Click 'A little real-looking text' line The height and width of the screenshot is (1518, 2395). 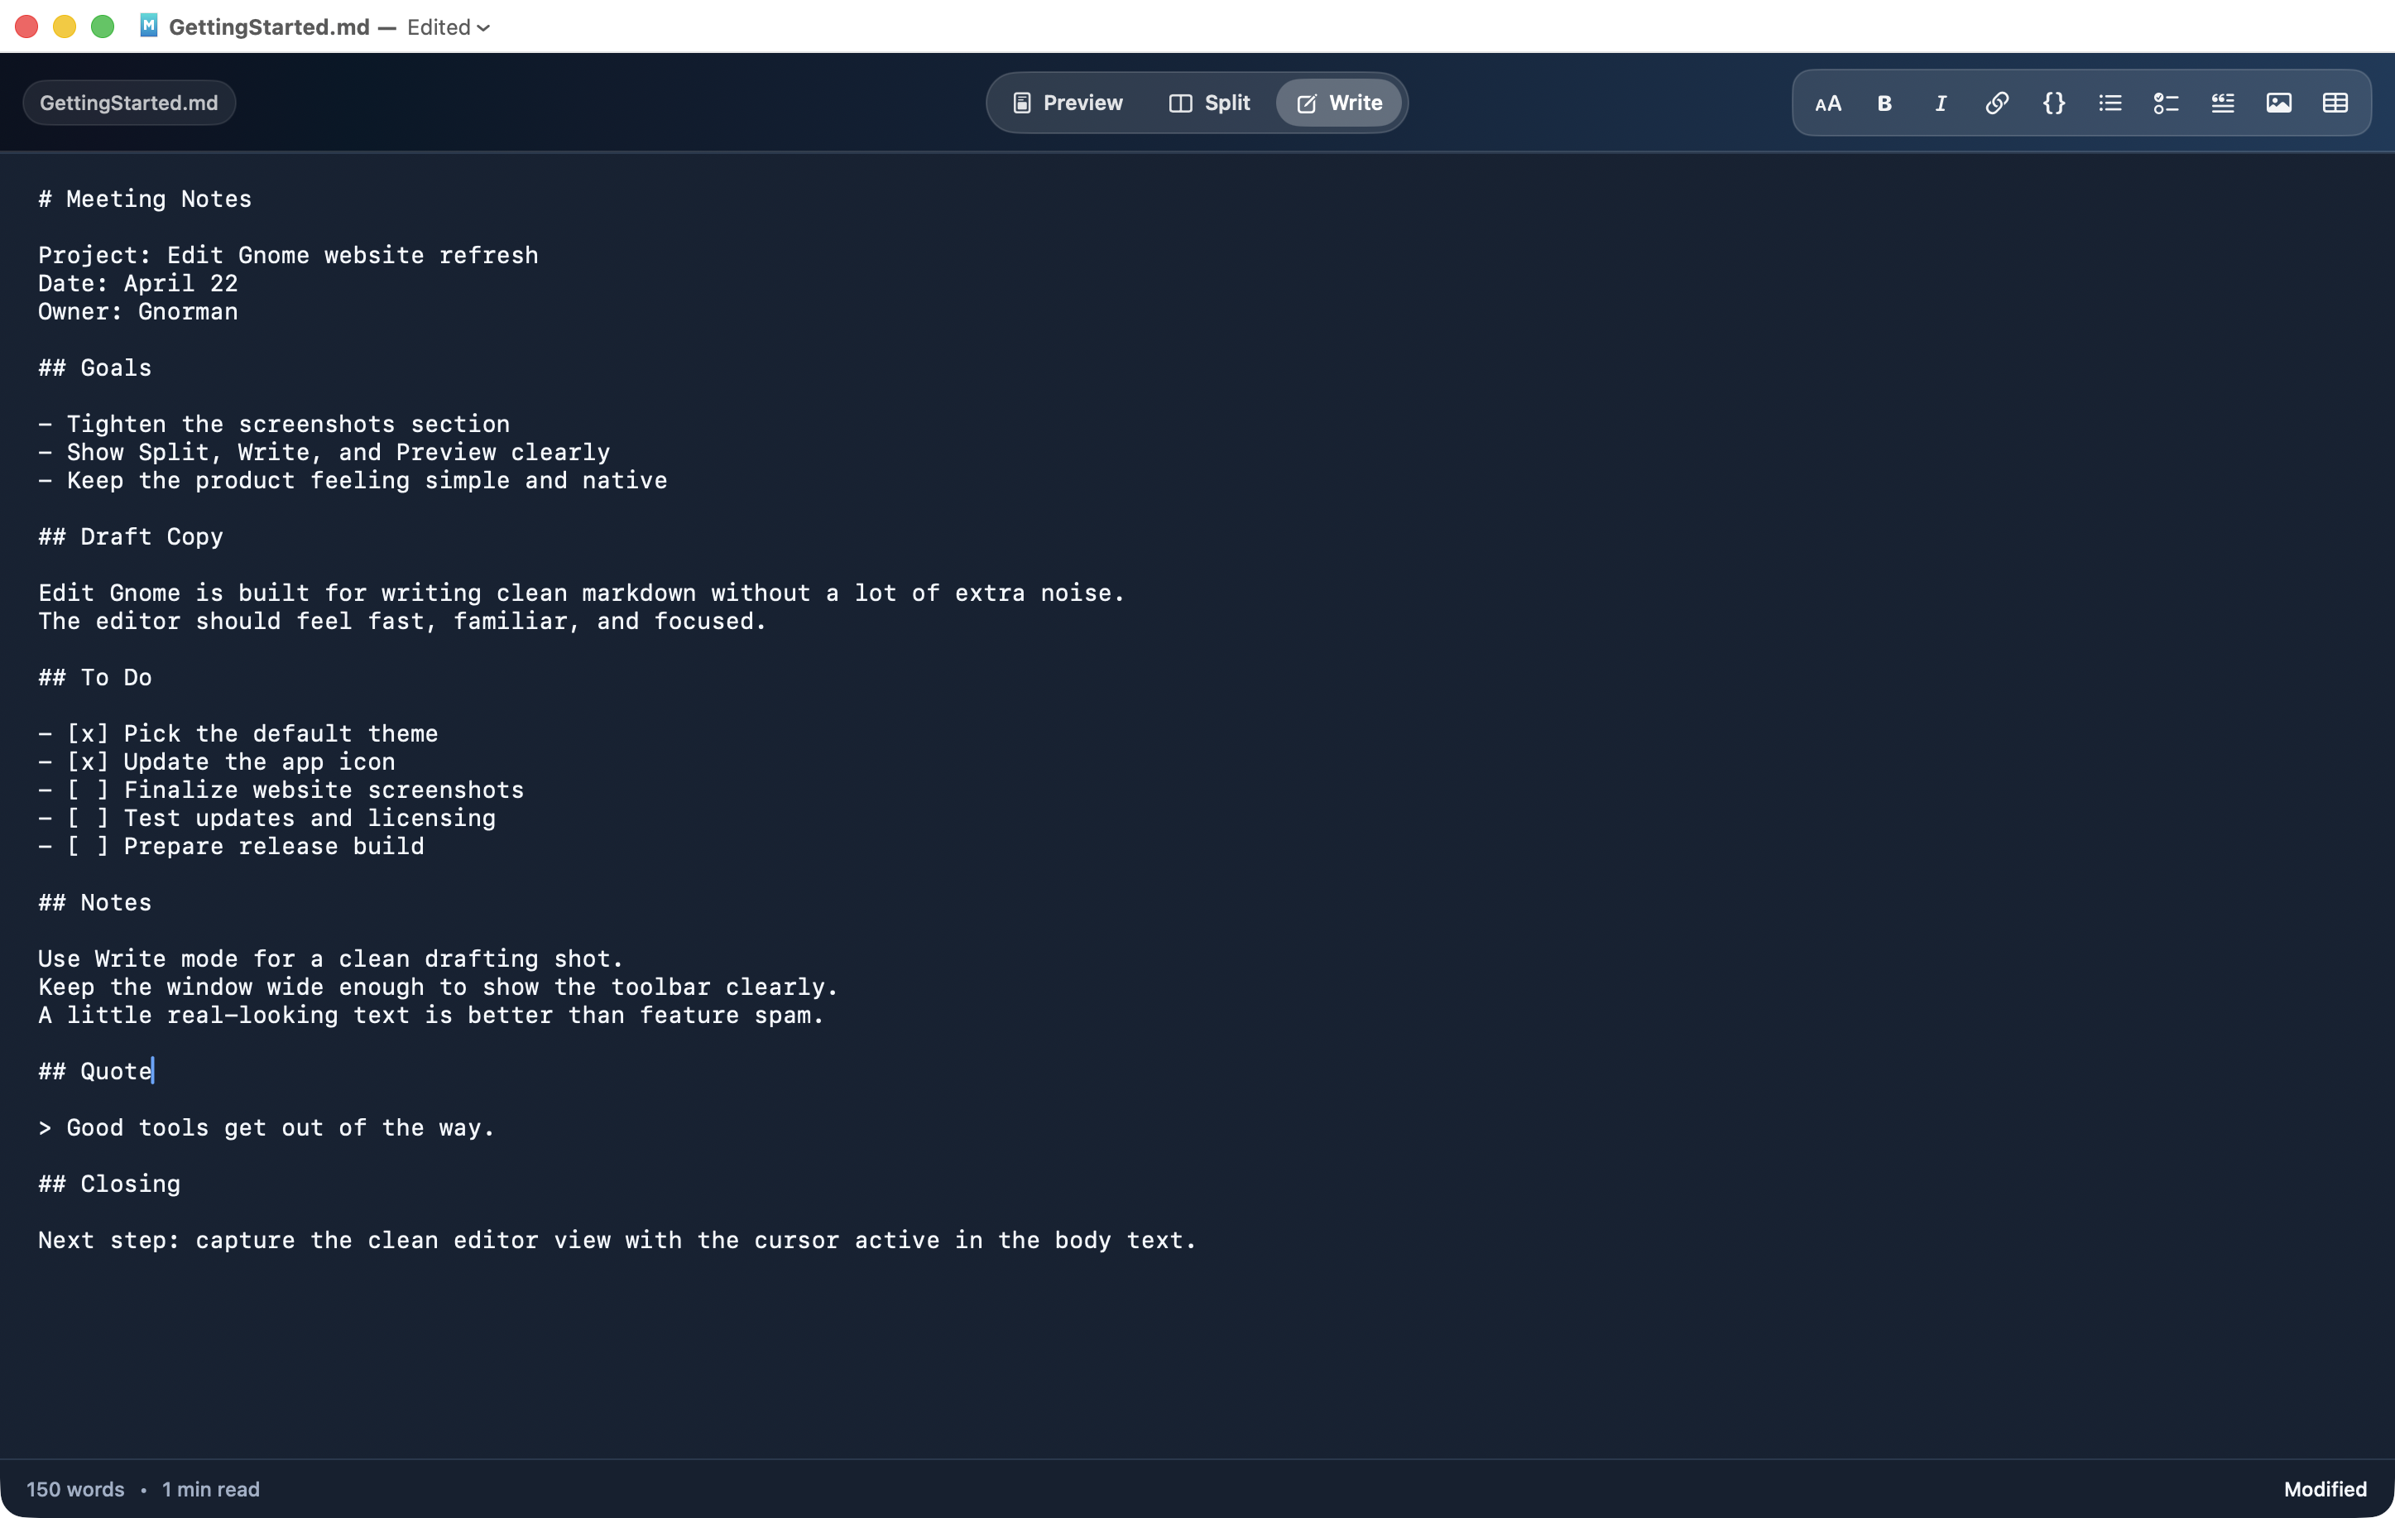432,1016
